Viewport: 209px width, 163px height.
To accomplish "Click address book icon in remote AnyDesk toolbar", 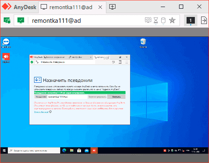I will coord(120,62).
